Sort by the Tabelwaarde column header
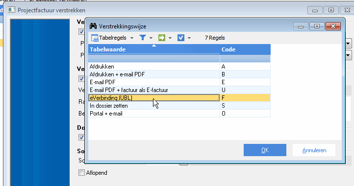 pos(154,49)
